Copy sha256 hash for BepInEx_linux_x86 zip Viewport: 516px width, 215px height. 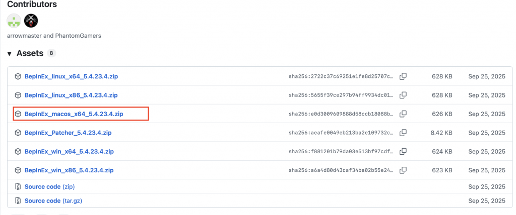[403, 95]
